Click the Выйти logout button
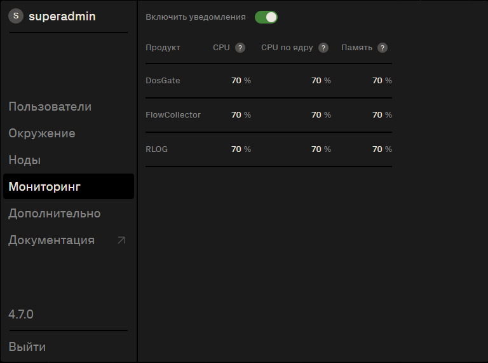This screenshot has width=488, height=363. 27,347
